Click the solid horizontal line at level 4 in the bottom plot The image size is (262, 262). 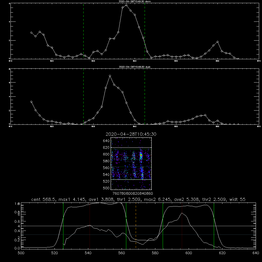tap(138, 226)
